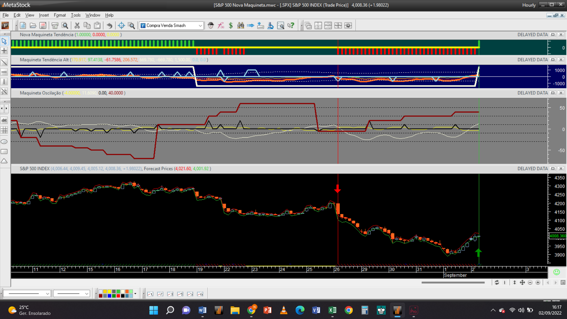Maximize the Maquineta Oscilação inner pane

coord(553,93)
